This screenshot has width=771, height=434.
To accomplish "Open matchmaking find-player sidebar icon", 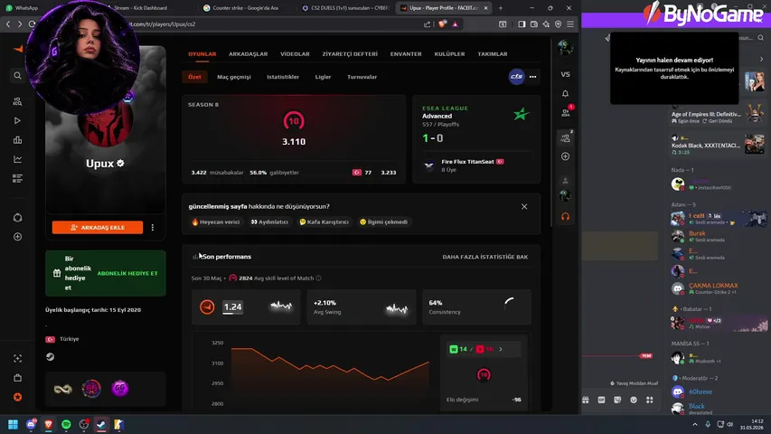I will pyautogui.click(x=17, y=101).
